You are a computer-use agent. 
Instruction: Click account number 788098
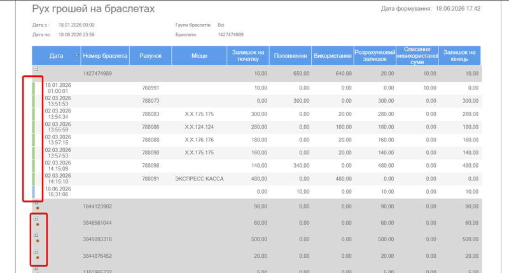[151, 166]
